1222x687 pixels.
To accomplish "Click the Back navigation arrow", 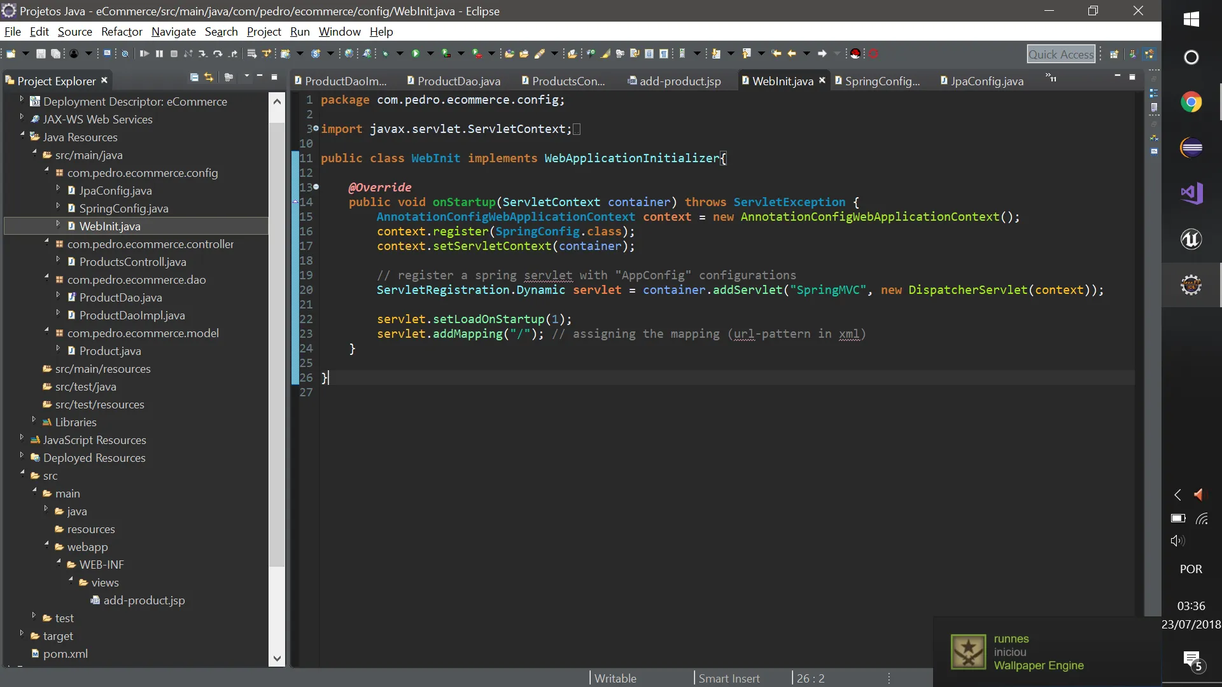I will pyautogui.click(x=792, y=54).
